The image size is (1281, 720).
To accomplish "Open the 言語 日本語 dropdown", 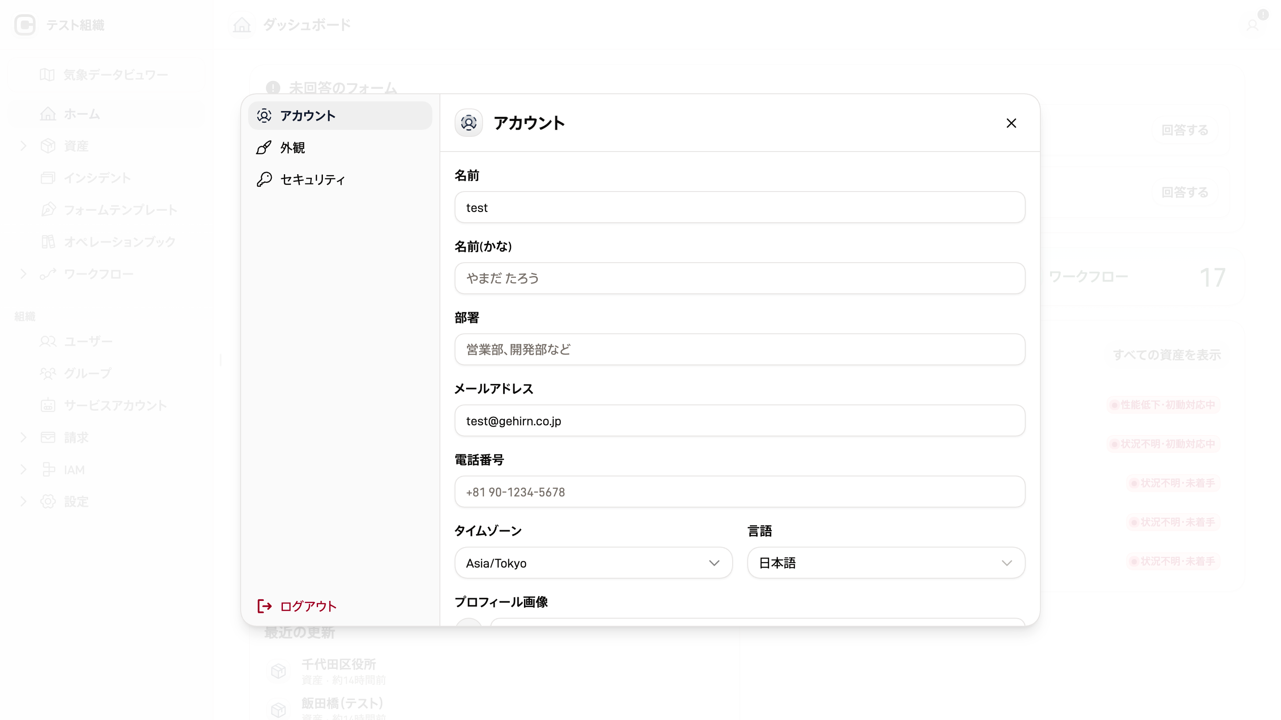I will pyautogui.click(x=886, y=563).
